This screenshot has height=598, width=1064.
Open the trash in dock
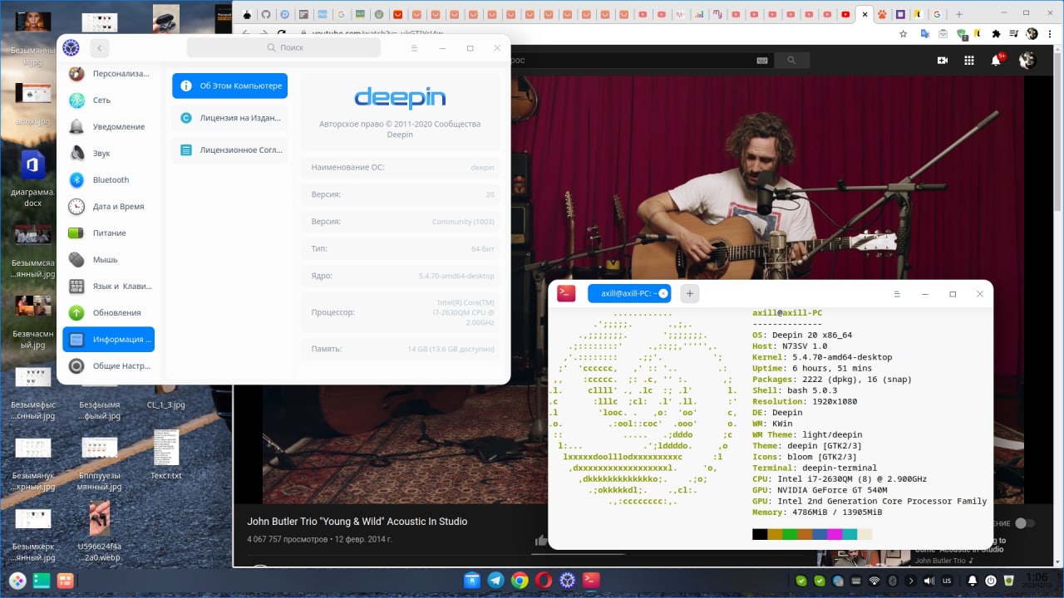[1011, 581]
